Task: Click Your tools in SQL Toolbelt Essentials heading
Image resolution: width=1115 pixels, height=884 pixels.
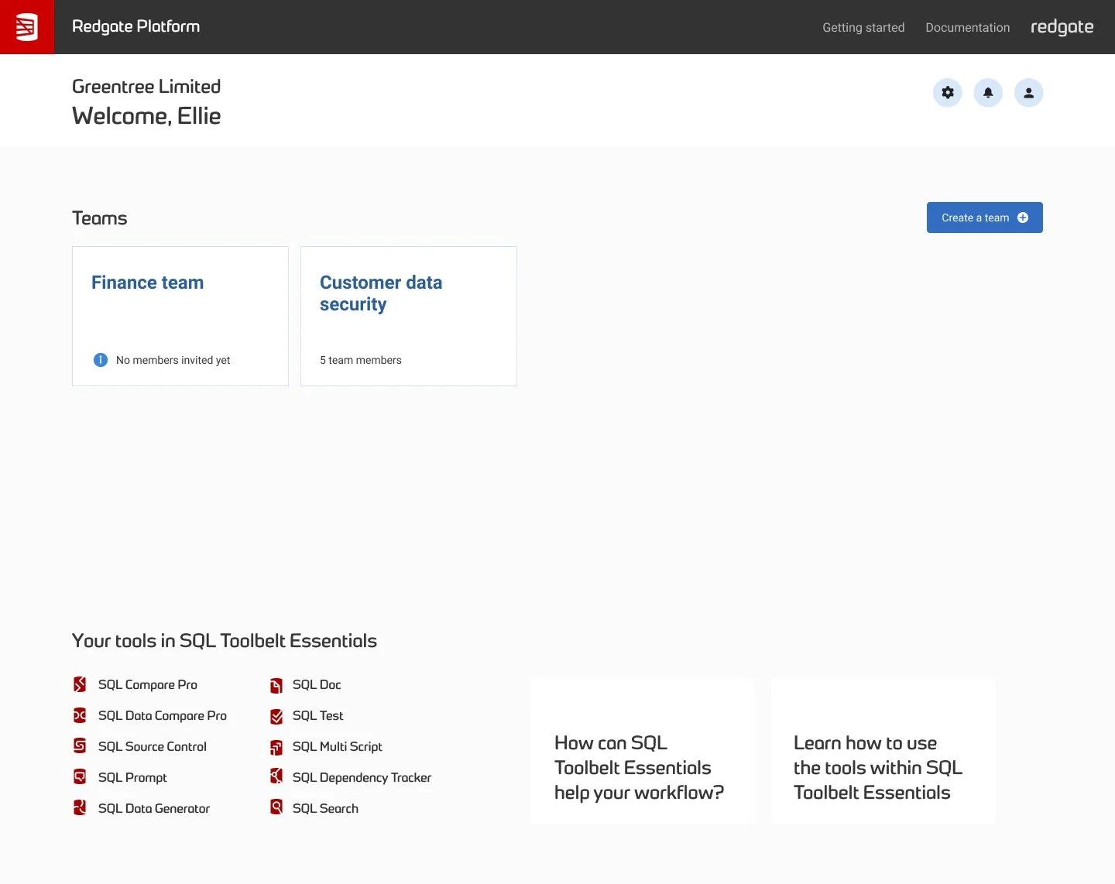Action: pyautogui.click(x=225, y=641)
